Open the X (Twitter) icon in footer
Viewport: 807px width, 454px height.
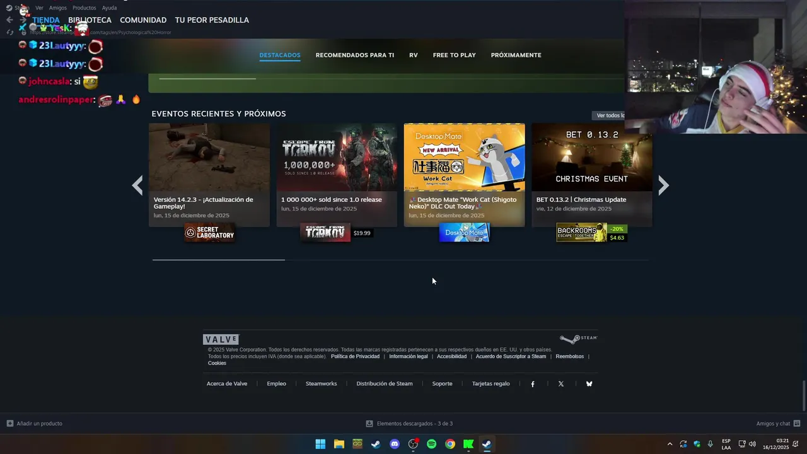561,384
